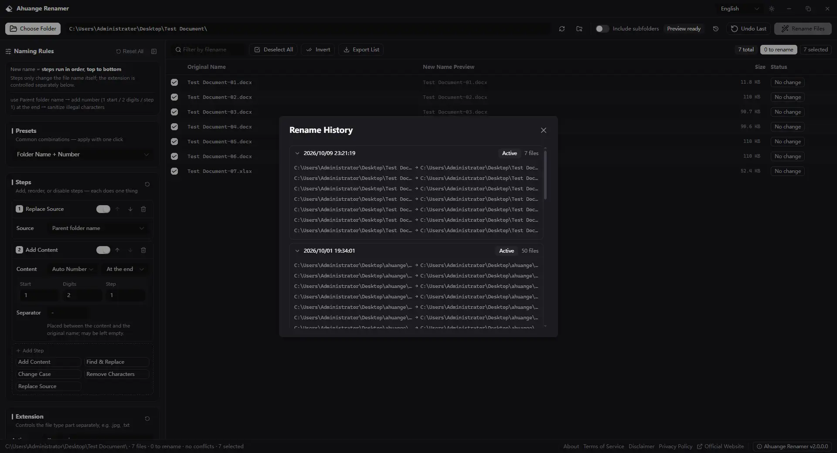The width and height of the screenshot is (837, 453).
Task: Click the Digits input field
Action: [82, 295]
